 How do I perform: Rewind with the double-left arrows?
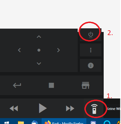pyautogui.click(x=14, y=108)
